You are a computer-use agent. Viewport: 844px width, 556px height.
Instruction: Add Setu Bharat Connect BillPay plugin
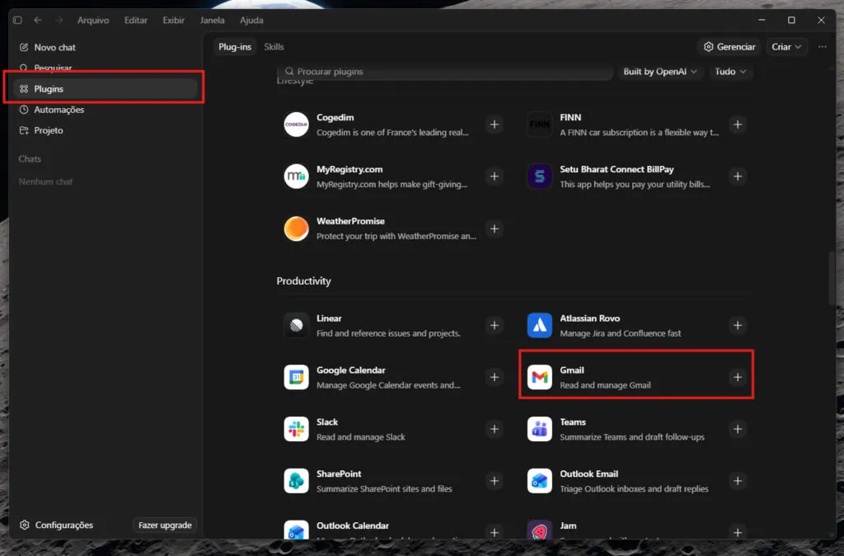click(x=738, y=177)
